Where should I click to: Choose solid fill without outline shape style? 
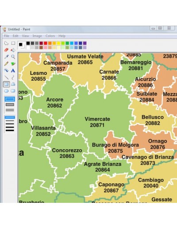point(10,110)
